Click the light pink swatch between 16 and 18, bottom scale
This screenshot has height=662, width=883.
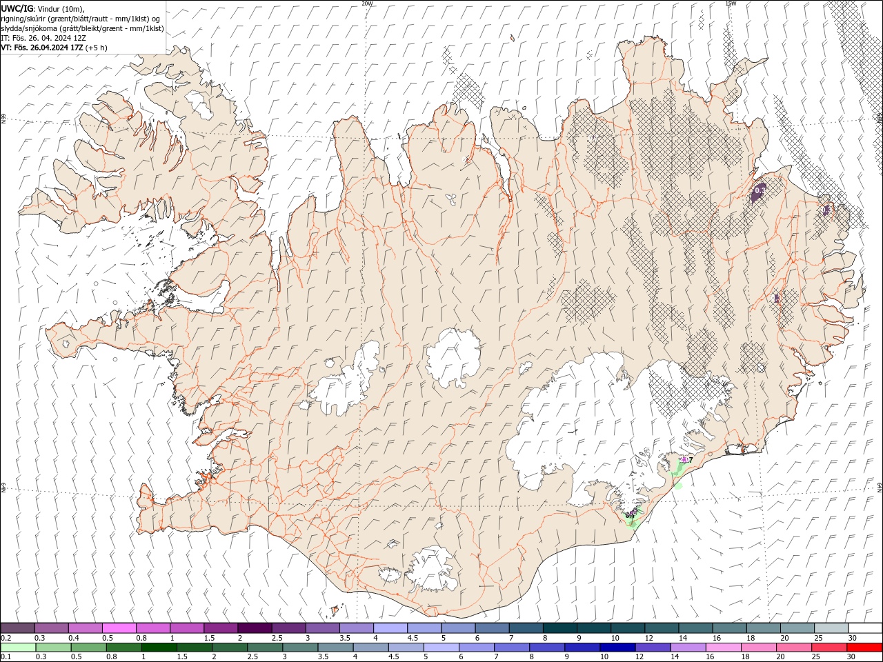[x=722, y=648]
